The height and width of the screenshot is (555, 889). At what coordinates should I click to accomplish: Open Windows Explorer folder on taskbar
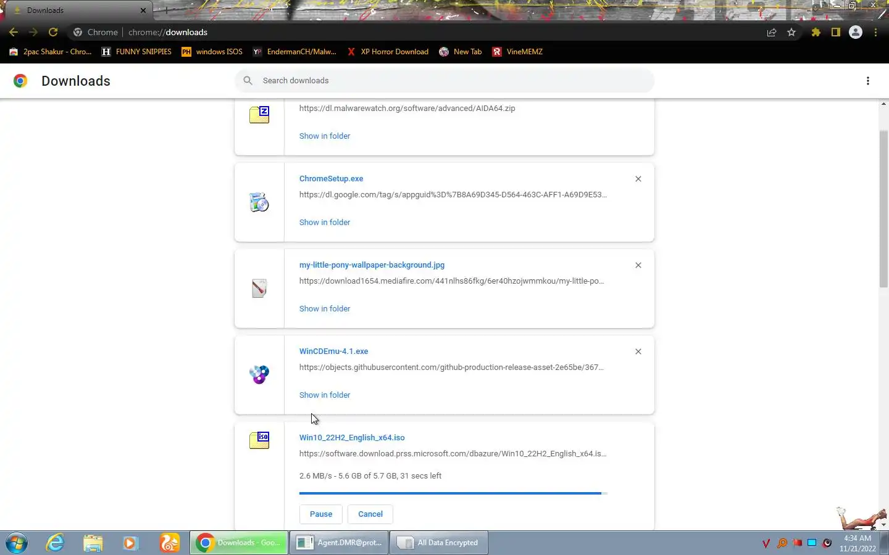pyautogui.click(x=93, y=543)
